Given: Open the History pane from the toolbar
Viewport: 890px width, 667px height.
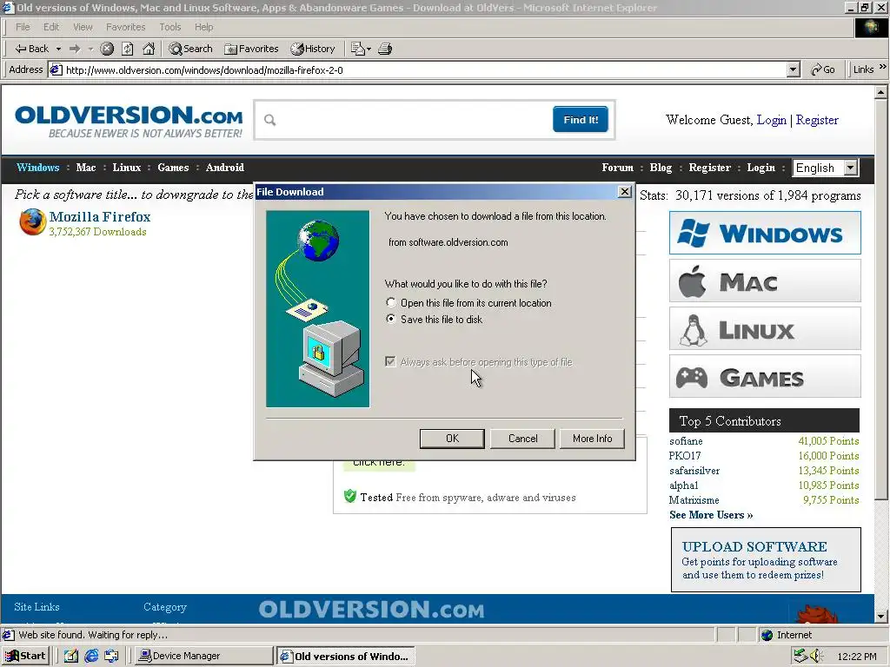Looking at the screenshot, I should click(x=313, y=49).
